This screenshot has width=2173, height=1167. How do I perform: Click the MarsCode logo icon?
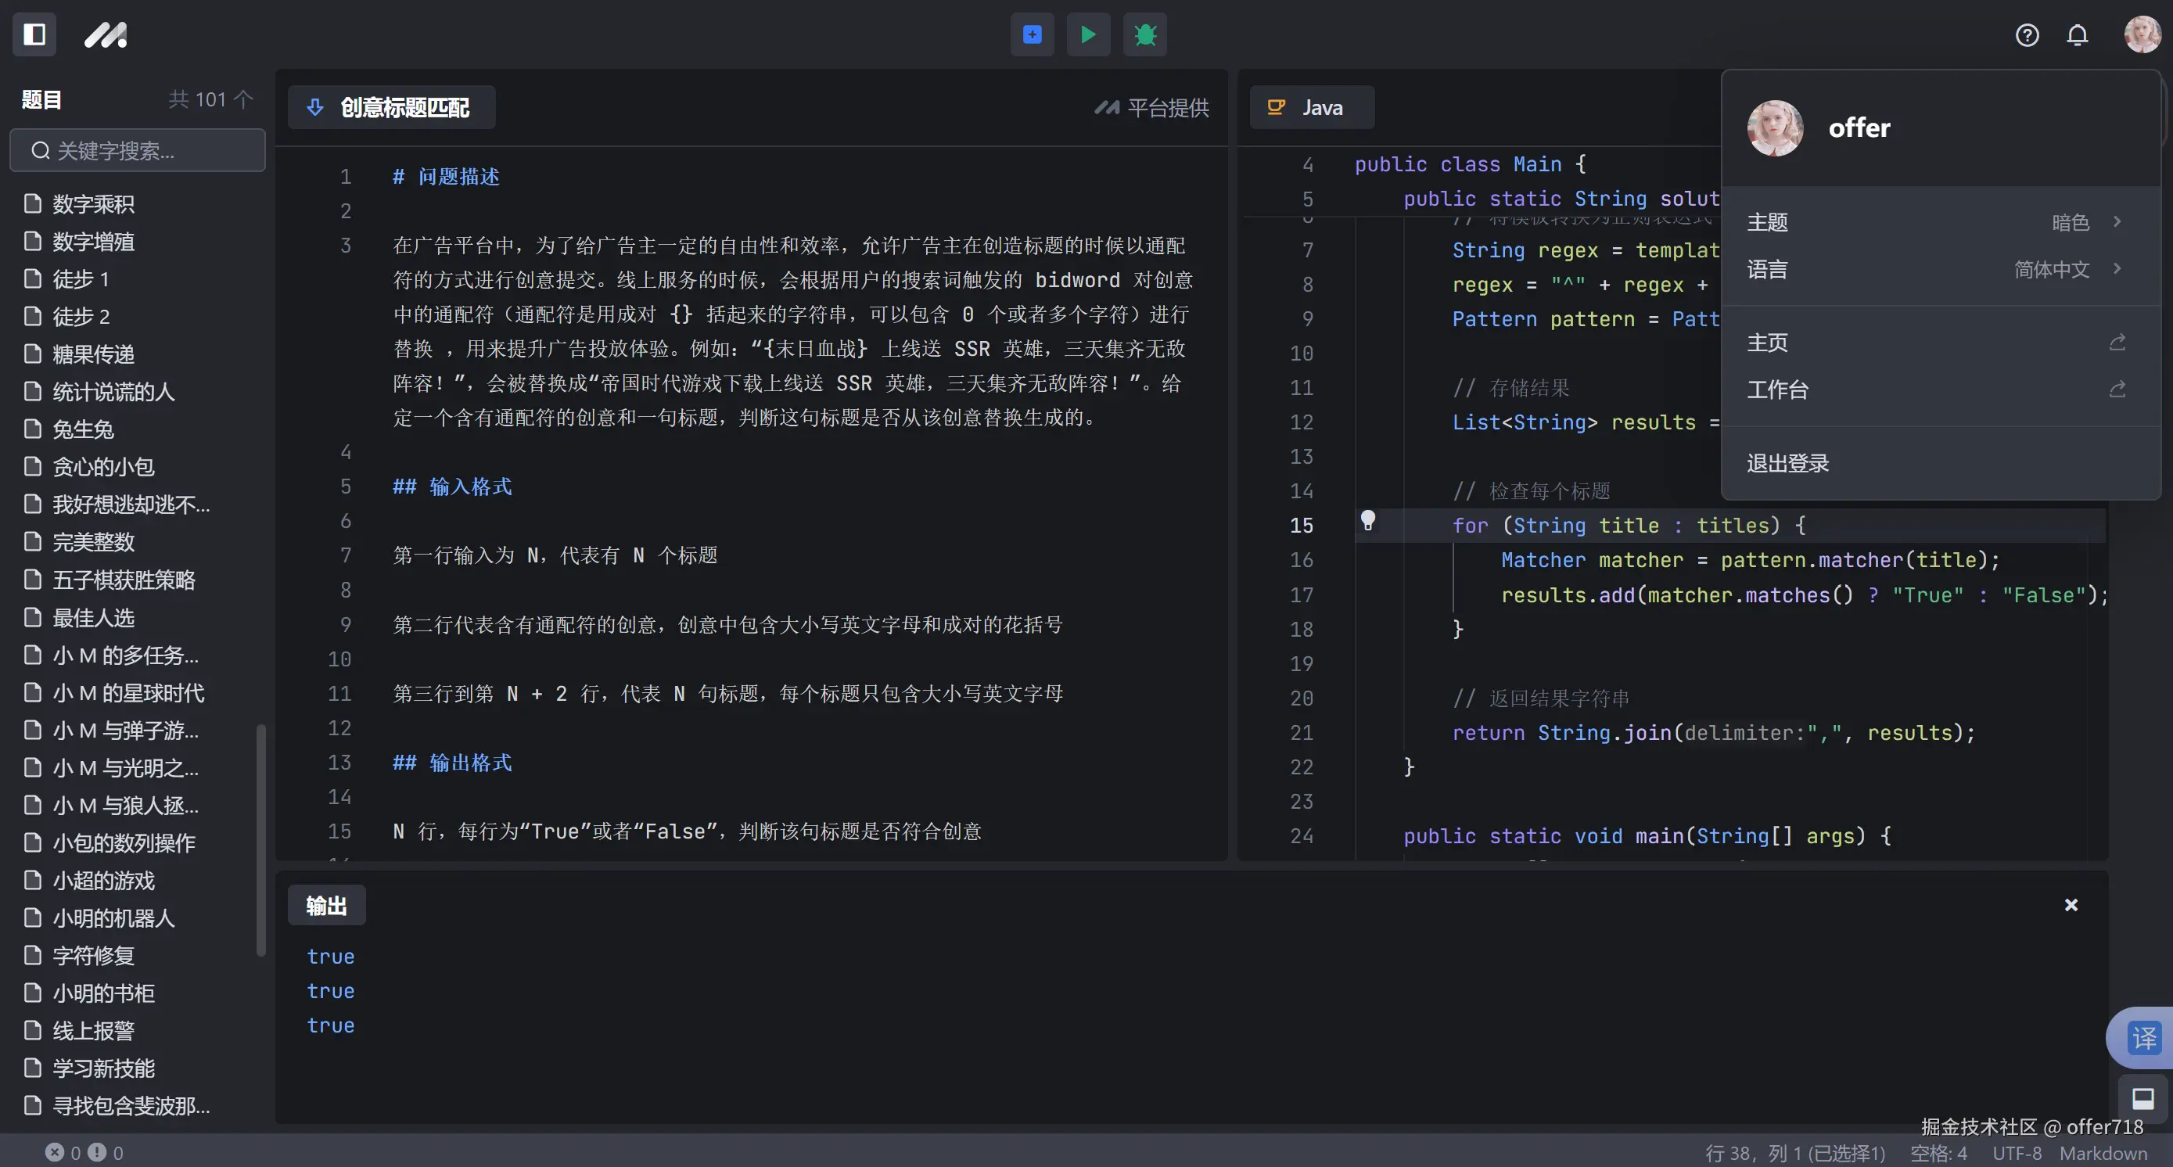coord(106,34)
